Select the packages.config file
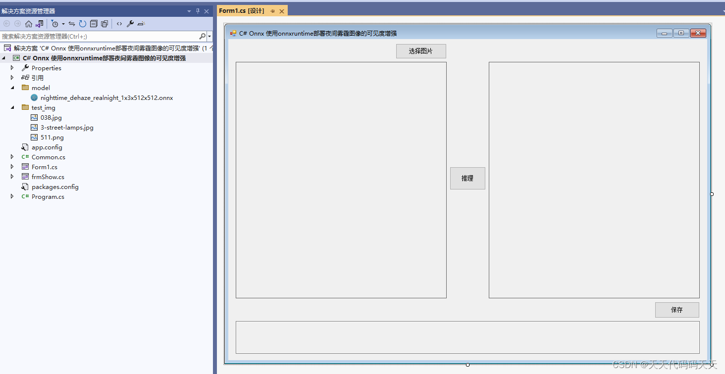The image size is (725, 374). (55, 187)
